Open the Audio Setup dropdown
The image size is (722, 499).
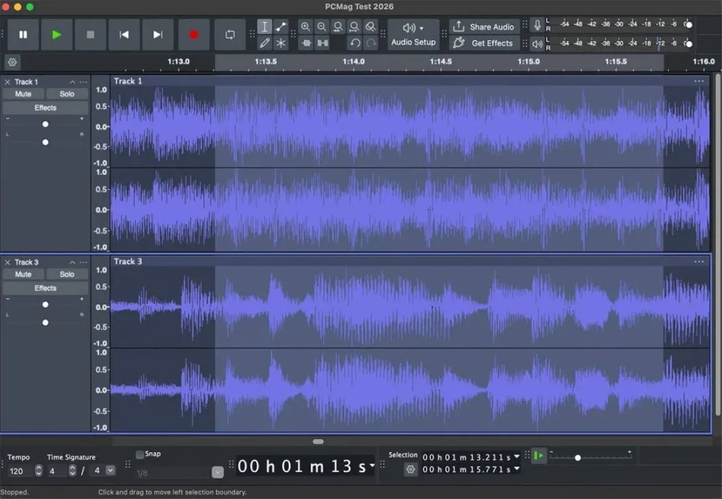pos(413,34)
